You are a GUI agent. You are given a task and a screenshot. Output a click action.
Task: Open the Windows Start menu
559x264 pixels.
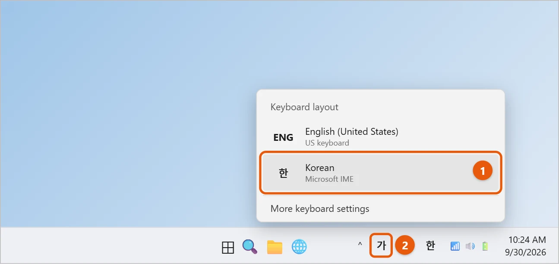tap(228, 247)
